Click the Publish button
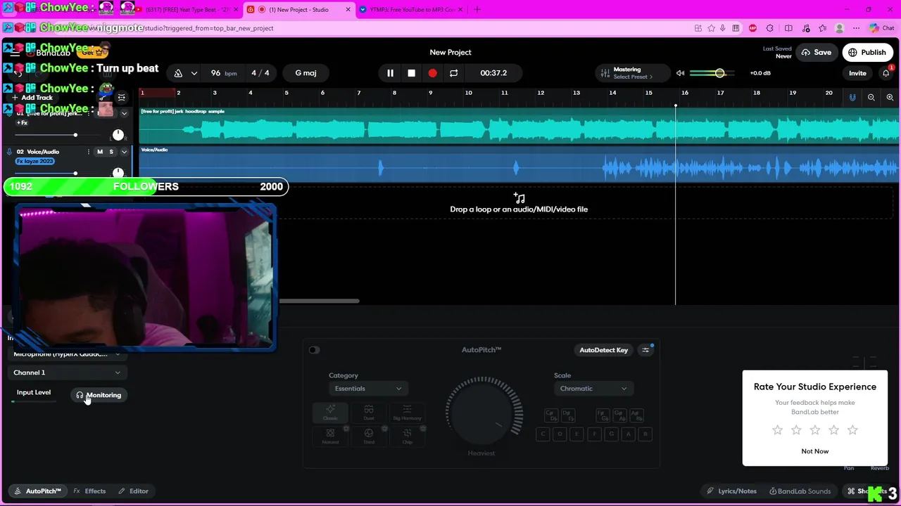901x506 pixels. click(867, 52)
